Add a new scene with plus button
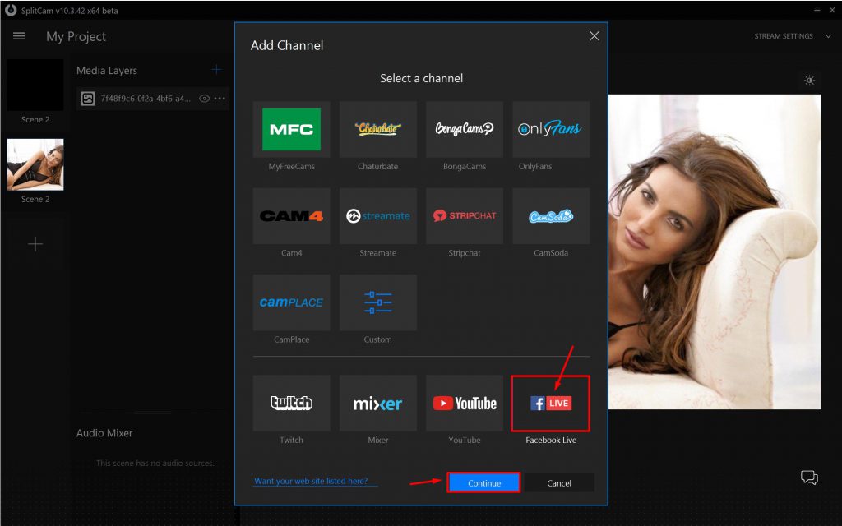Screen dimensions: 842x526 click(x=35, y=244)
